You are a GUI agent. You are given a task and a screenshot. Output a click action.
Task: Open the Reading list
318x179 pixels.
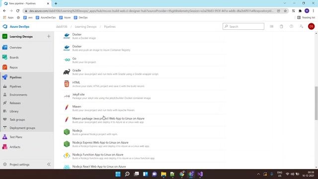coord(306,18)
